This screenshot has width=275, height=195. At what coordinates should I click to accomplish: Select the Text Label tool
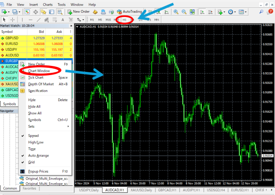(x=71, y=20)
